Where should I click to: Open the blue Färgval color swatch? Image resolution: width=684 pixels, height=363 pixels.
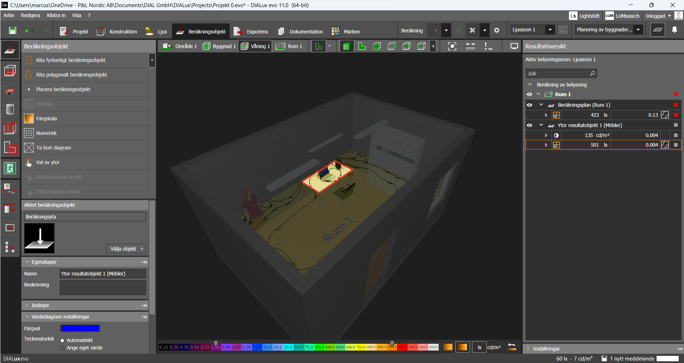80,328
